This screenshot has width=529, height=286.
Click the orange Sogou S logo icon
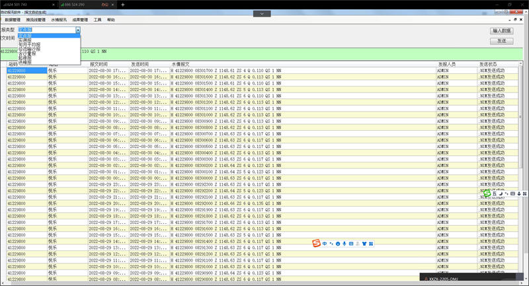coord(316,243)
